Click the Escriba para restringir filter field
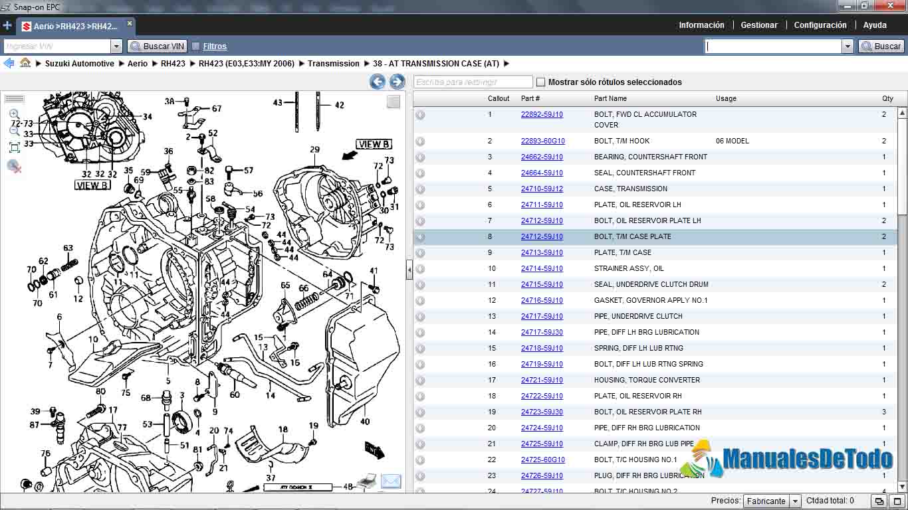The image size is (908, 510). pyautogui.click(x=473, y=82)
